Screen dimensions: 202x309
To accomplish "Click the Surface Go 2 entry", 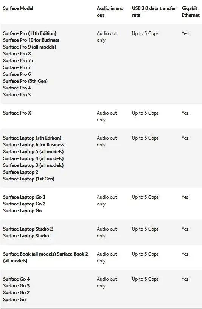I will (x=16, y=293).
